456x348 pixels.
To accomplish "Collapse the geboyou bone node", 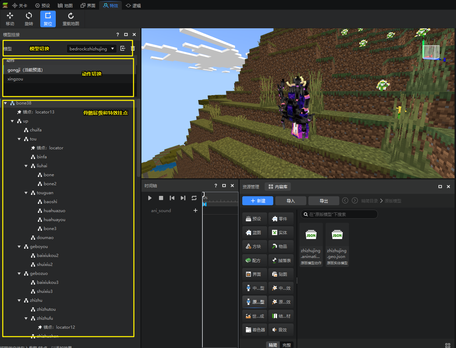I will [19, 247].
